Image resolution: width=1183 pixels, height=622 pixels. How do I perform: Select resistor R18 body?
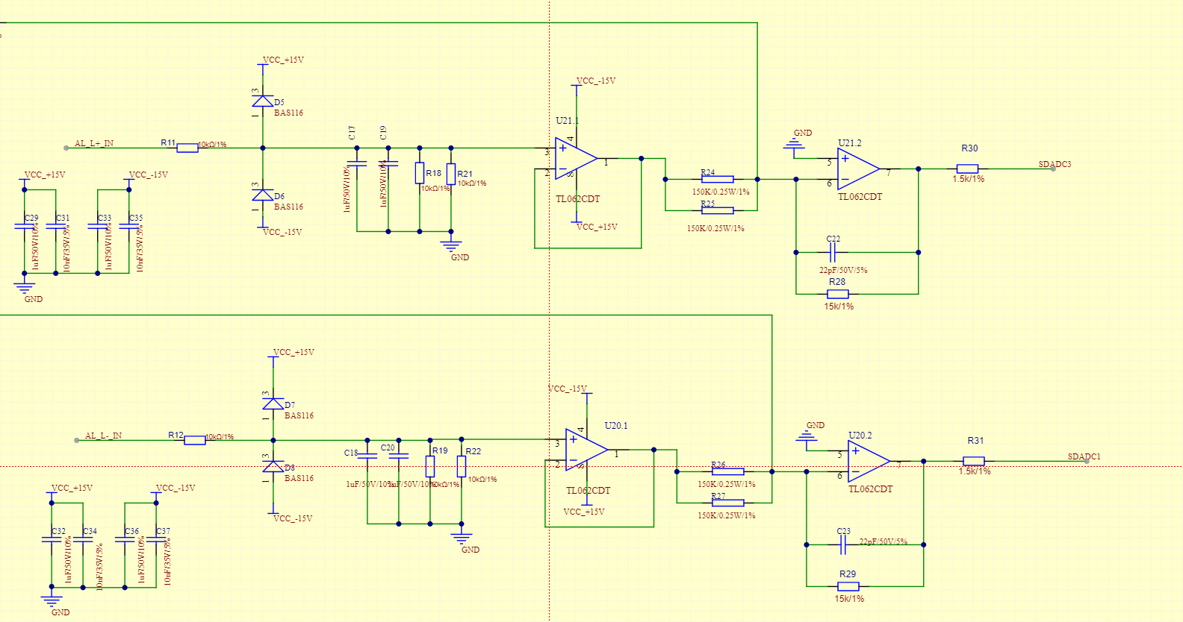tap(420, 173)
